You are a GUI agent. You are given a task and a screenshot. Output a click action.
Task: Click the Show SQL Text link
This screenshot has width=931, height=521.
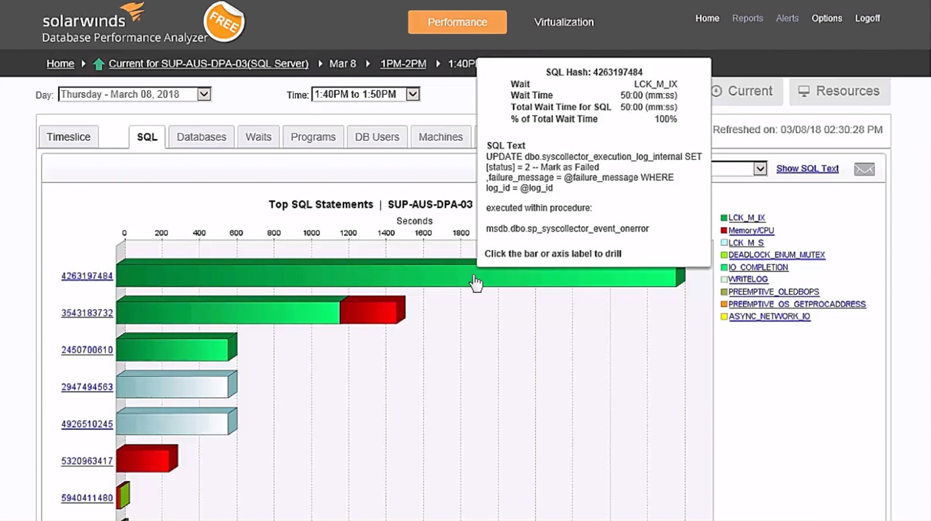point(807,169)
